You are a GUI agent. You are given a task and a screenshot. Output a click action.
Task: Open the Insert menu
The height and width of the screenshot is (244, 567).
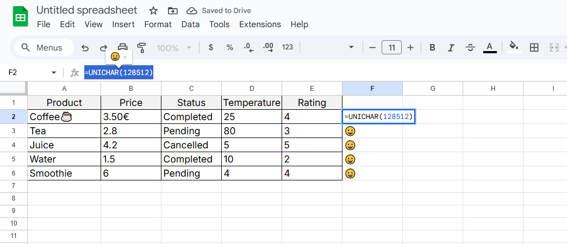123,24
